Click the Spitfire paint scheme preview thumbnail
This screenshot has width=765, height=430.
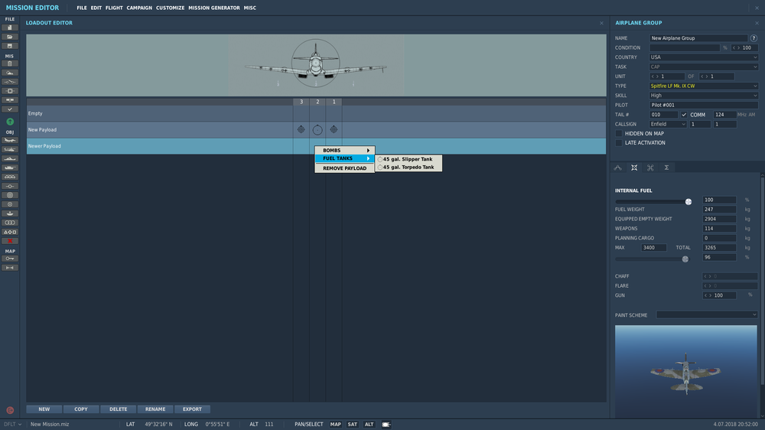686,371
